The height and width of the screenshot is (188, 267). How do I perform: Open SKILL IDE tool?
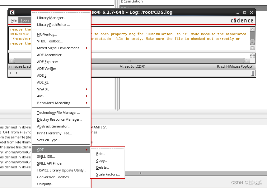click(46, 157)
